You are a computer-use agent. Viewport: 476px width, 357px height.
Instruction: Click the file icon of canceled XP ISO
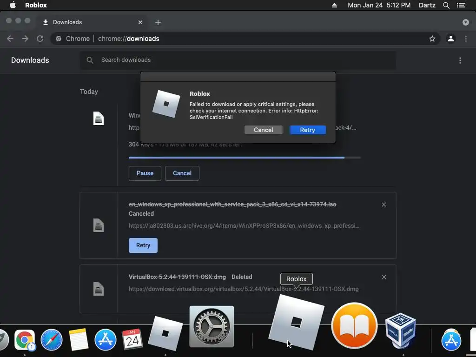point(99,225)
